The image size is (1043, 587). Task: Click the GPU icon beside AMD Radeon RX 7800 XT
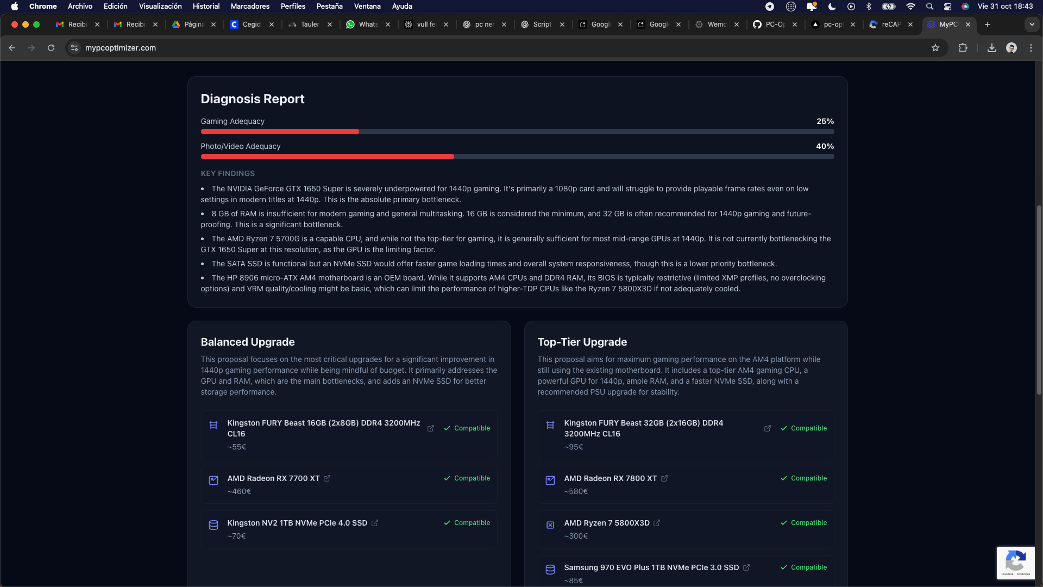(550, 481)
